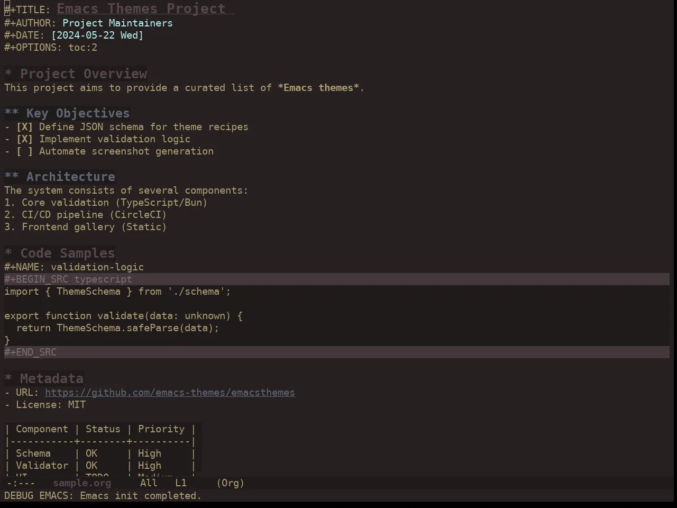Click the "export function validate" code line
Viewport: 677px width, 508px height.
point(123,316)
